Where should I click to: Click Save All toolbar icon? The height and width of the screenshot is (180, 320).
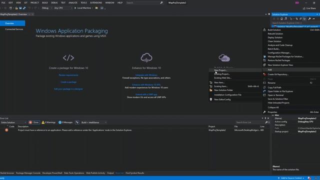24,8
